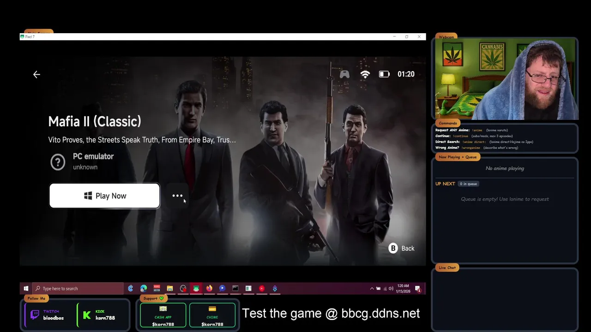Click the Vito Proves description text
The height and width of the screenshot is (332, 591).
coord(142,140)
